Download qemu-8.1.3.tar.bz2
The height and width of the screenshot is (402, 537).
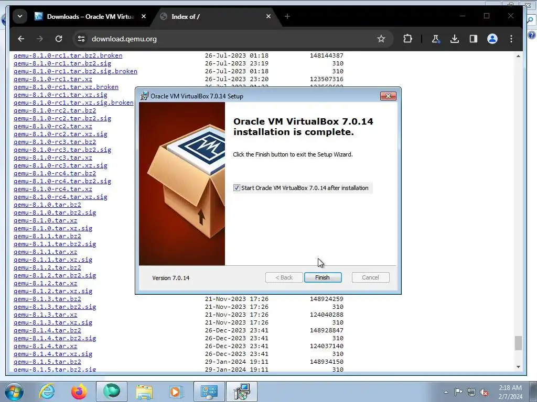tap(47, 299)
